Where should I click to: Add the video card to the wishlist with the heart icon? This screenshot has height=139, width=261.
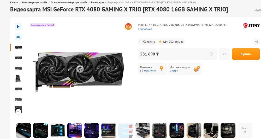click(224, 54)
